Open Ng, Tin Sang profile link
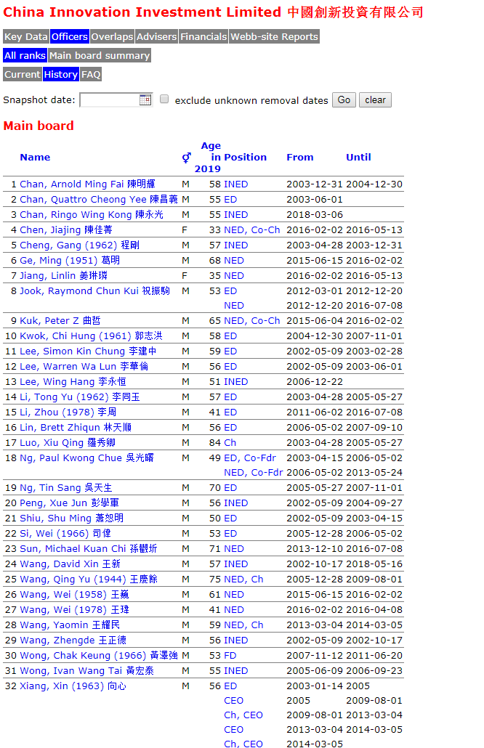Screen dimensions: 484x748 pyautogui.click(x=66, y=487)
